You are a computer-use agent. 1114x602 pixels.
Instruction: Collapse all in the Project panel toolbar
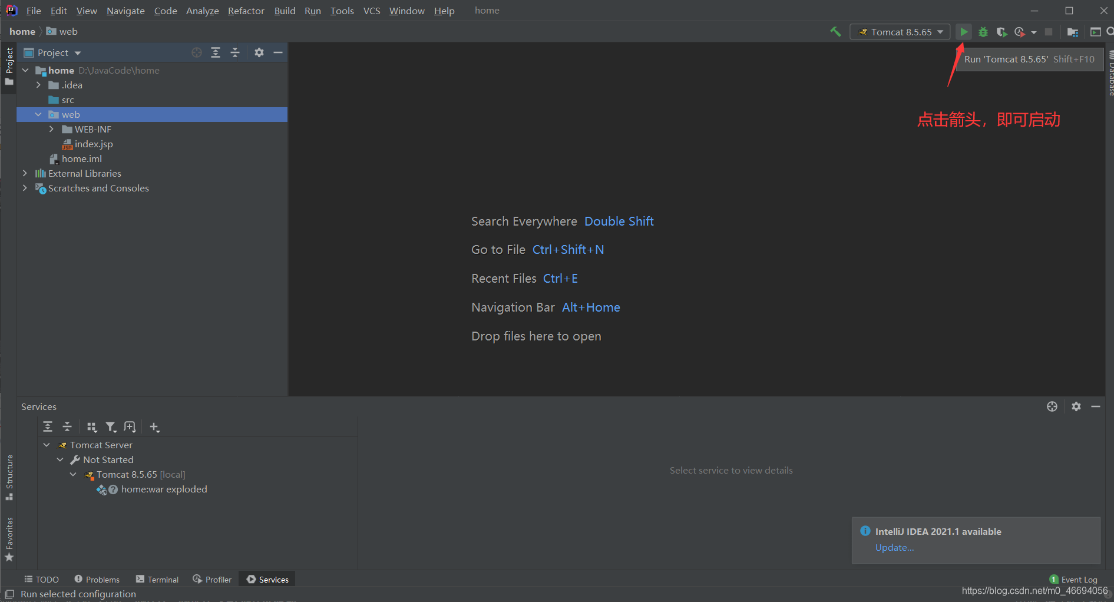pyautogui.click(x=235, y=52)
